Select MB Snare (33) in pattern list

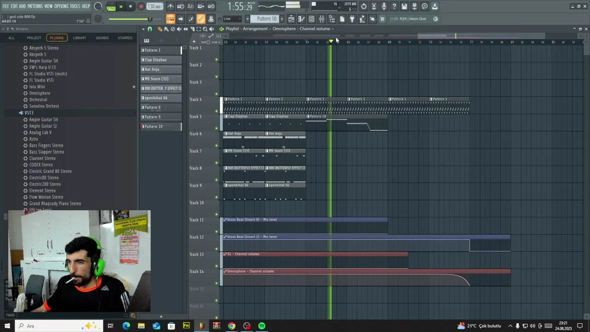161,79
